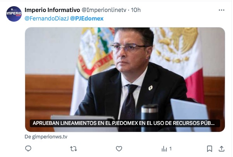Open the post via the 10h timestamp
This screenshot has width=233, height=157.
tap(136, 10)
